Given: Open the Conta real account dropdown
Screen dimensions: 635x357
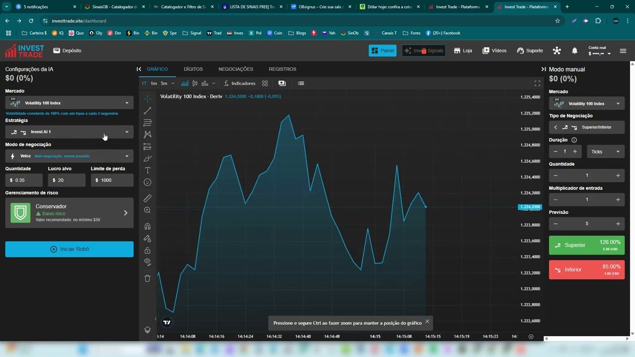Looking at the screenshot, I should point(599,51).
